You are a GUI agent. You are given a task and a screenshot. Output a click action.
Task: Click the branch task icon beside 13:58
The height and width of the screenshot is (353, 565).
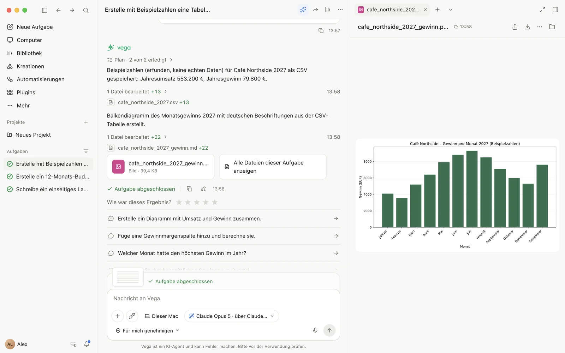pyautogui.click(x=203, y=189)
